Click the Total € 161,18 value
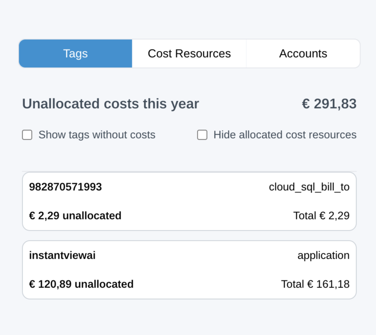The width and height of the screenshot is (376, 335). [315, 284]
